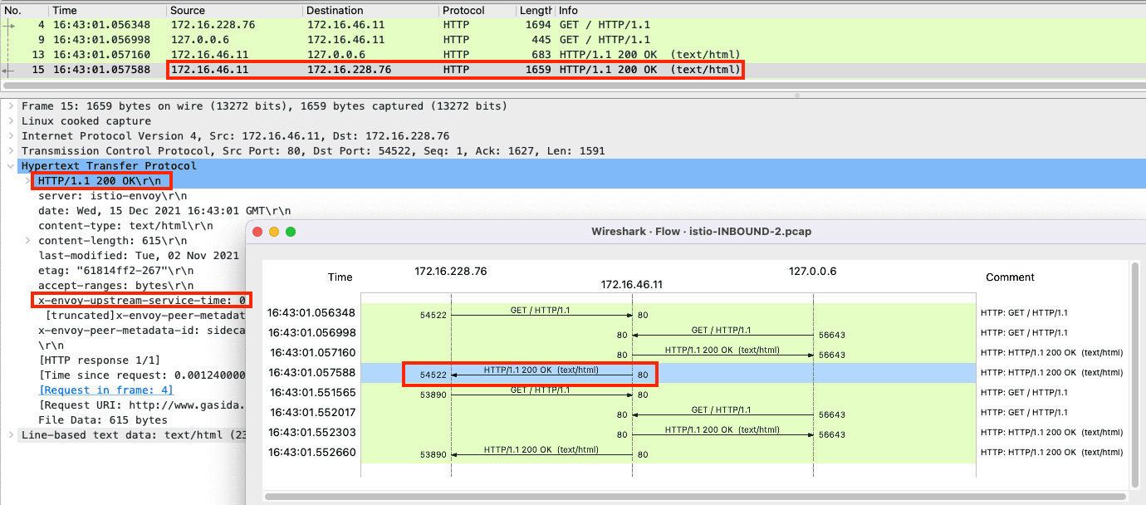This screenshot has width=1146, height=505.
Task: Expand the Frame 15 details section
Action: point(10,105)
